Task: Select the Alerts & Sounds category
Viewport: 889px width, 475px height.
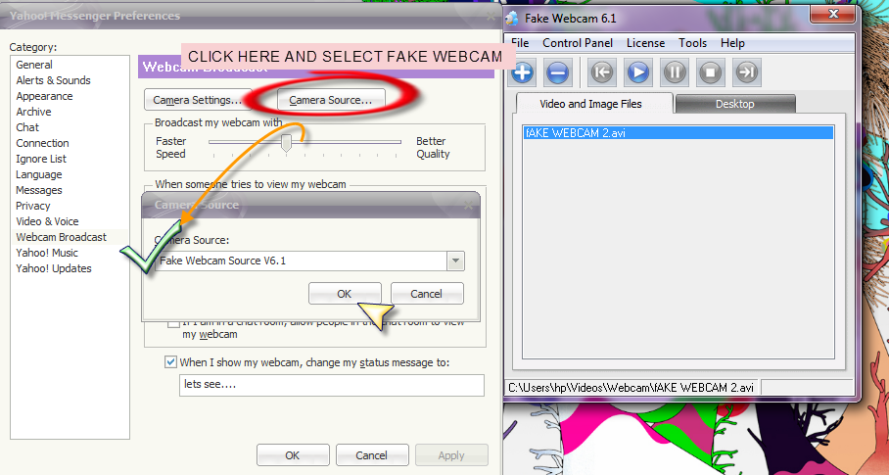Action: click(53, 80)
